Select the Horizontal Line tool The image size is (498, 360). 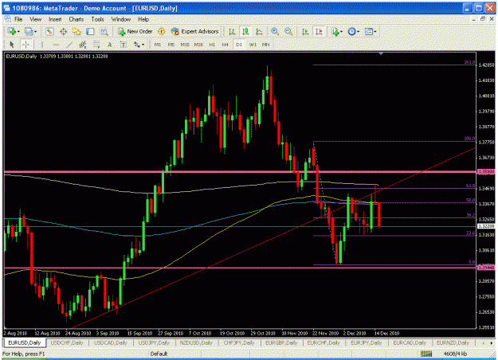click(56, 45)
